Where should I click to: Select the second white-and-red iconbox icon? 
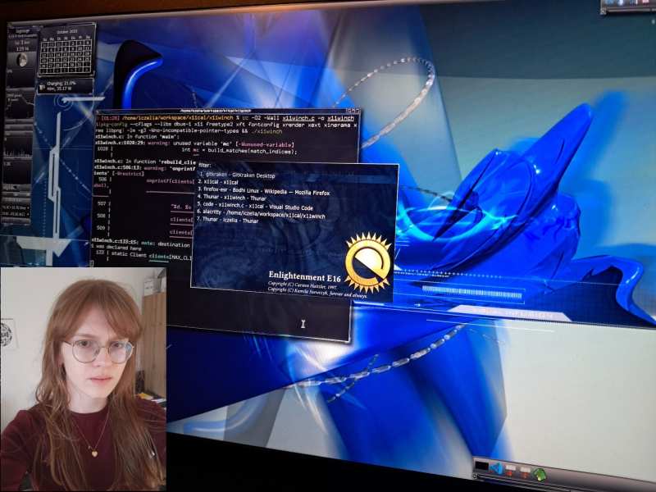click(x=525, y=471)
